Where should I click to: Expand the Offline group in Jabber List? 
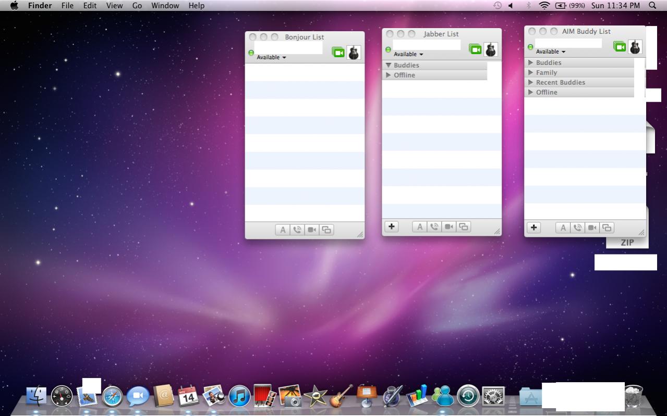(389, 75)
